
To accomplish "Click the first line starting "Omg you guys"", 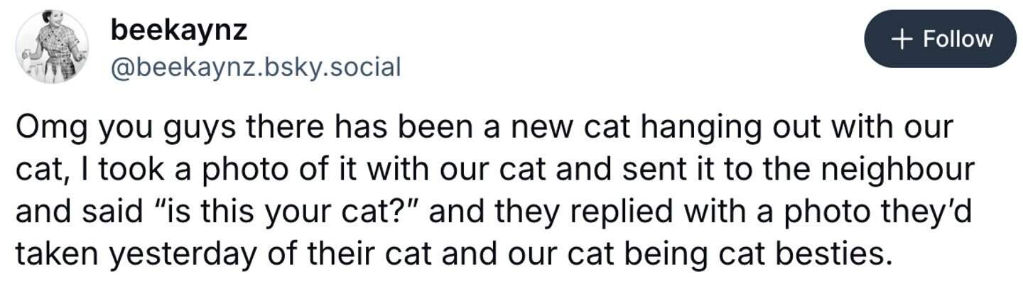I will pos(483,130).
